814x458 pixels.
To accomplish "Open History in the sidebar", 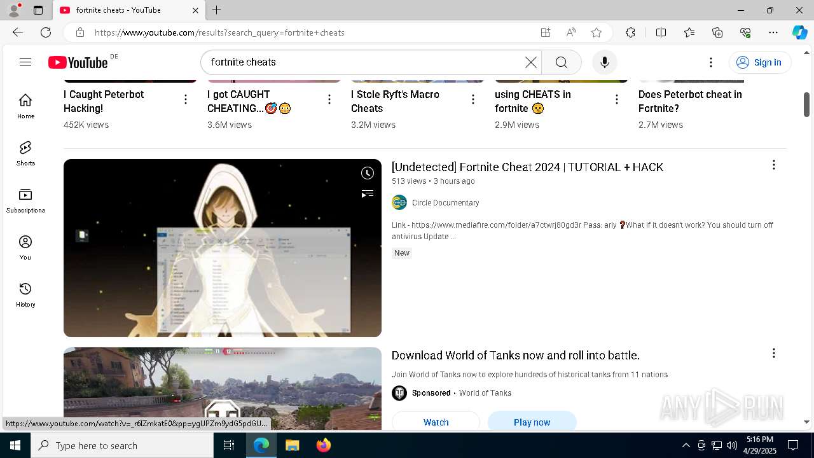I will [25, 295].
